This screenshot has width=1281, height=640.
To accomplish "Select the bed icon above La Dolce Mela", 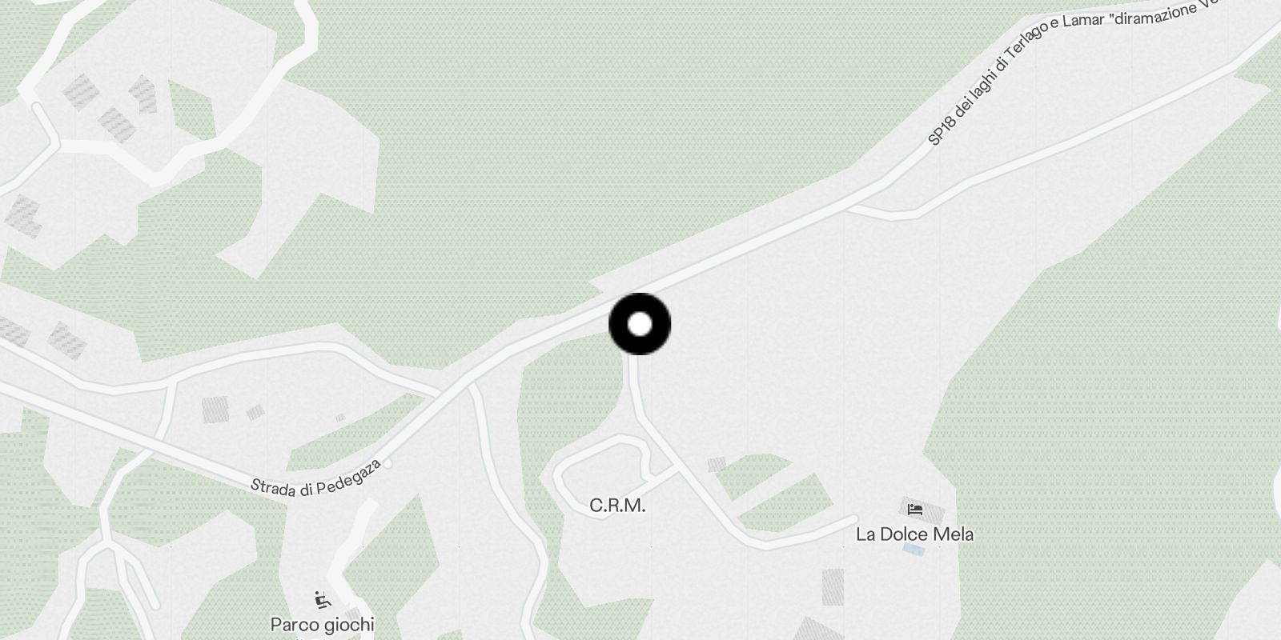I will (915, 509).
